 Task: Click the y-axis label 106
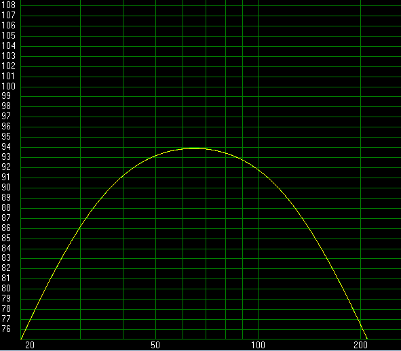tap(8, 25)
